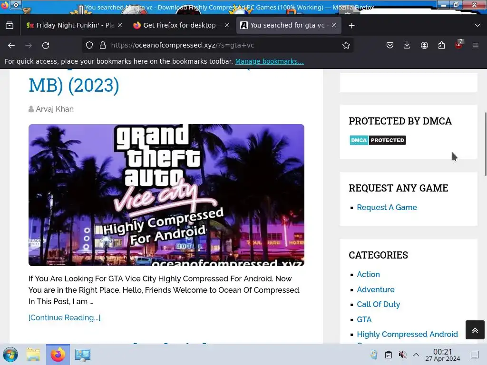Open the Extensions puzzle icon

pos(441,45)
